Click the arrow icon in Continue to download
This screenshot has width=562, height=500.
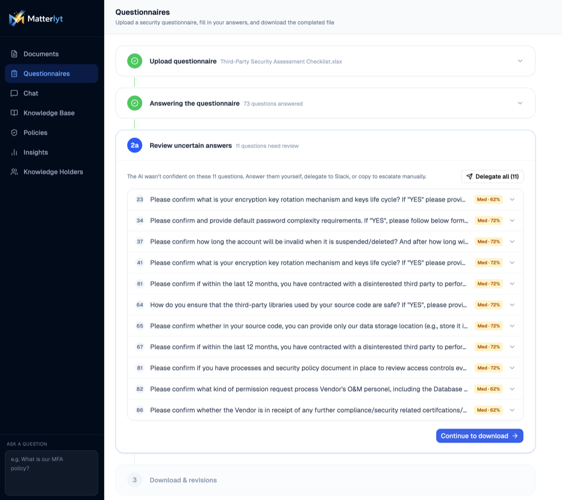(515, 436)
